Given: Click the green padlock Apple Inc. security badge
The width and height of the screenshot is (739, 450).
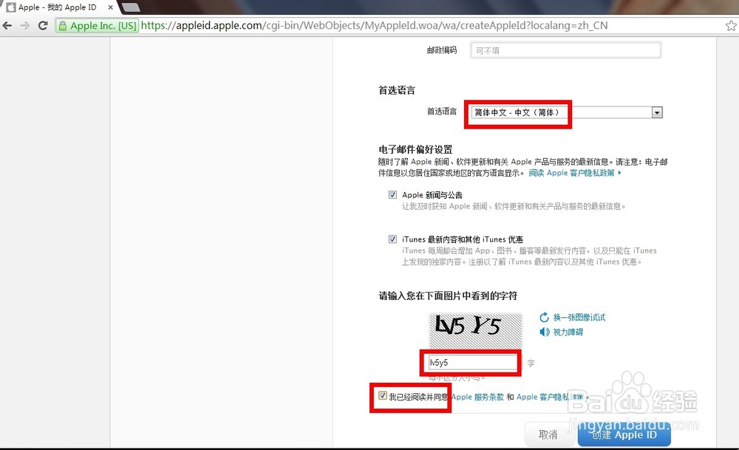Looking at the screenshot, I should click(x=97, y=25).
